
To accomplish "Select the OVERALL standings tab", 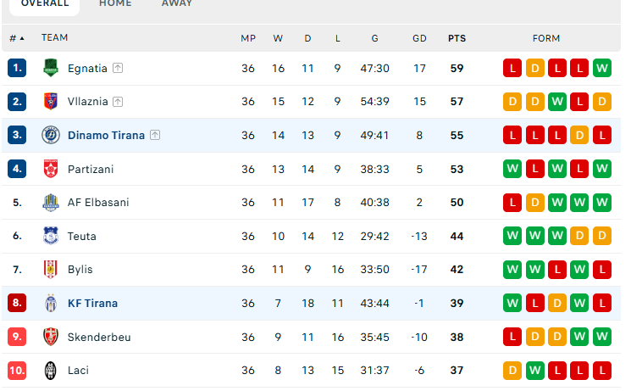I will coord(45,4).
